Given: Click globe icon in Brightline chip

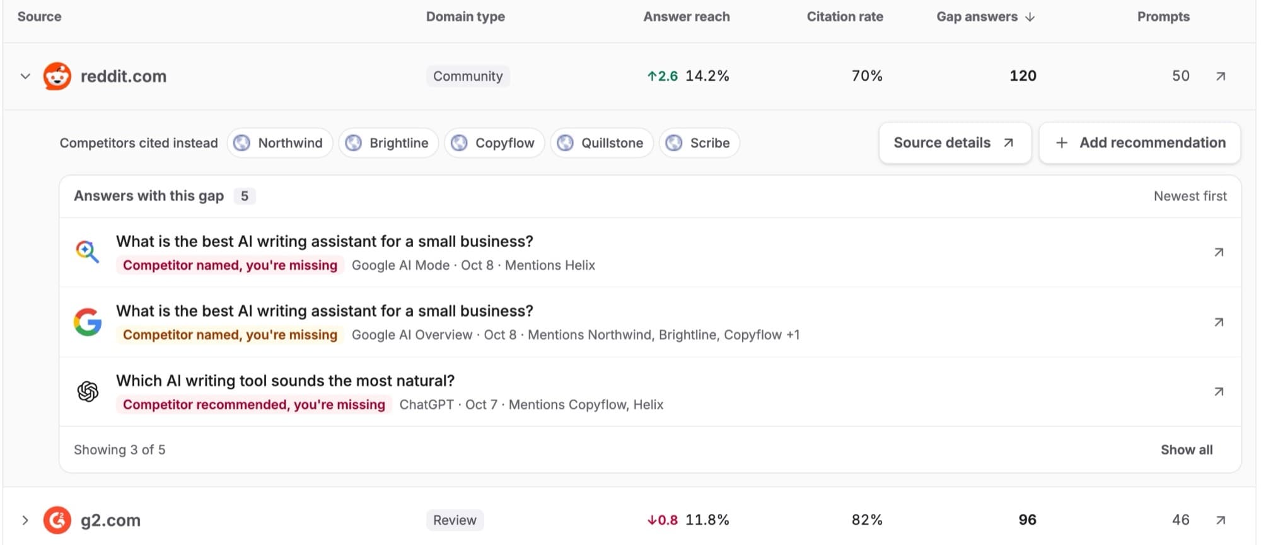Looking at the screenshot, I should click(x=354, y=143).
